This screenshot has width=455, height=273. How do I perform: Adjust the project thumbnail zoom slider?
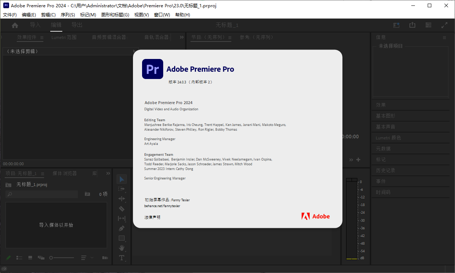tap(62, 258)
